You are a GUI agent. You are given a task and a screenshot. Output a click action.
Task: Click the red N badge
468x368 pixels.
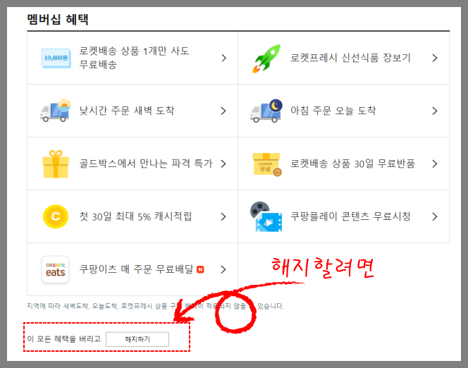pyautogui.click(x=201, y=269)
